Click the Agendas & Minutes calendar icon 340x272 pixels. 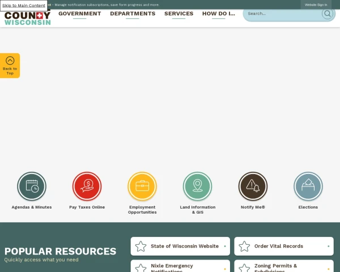[32, 186]
